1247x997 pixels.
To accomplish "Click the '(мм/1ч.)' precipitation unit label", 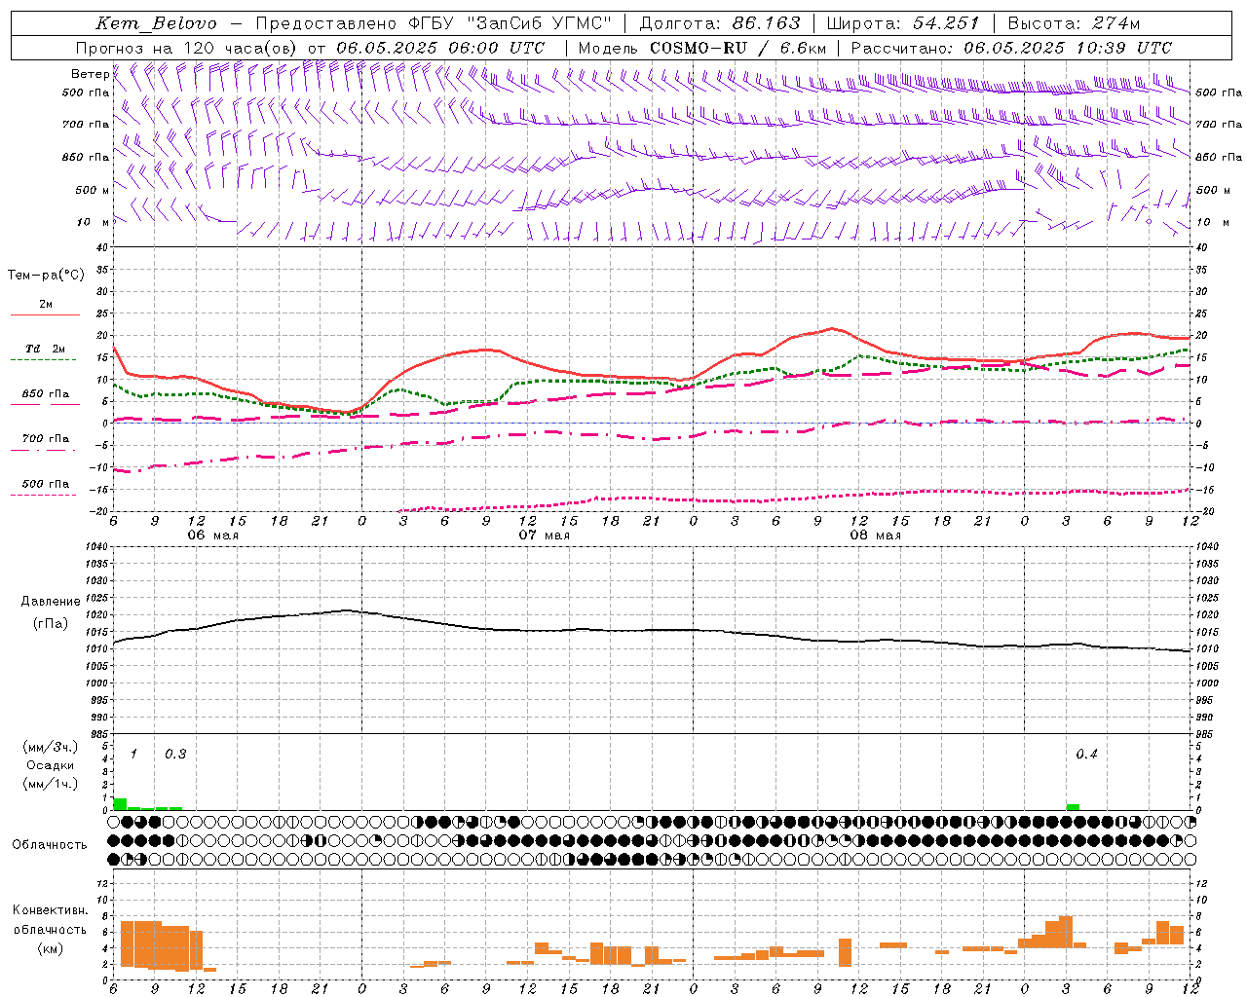I will pos(51,784).
